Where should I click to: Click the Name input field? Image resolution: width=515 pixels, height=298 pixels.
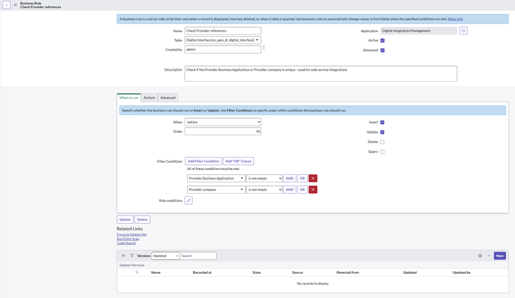tap(223, 30)
